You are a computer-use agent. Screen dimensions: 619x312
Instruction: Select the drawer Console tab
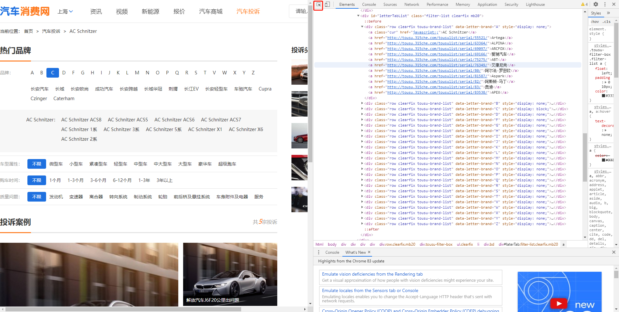click(x=332, y=252)
